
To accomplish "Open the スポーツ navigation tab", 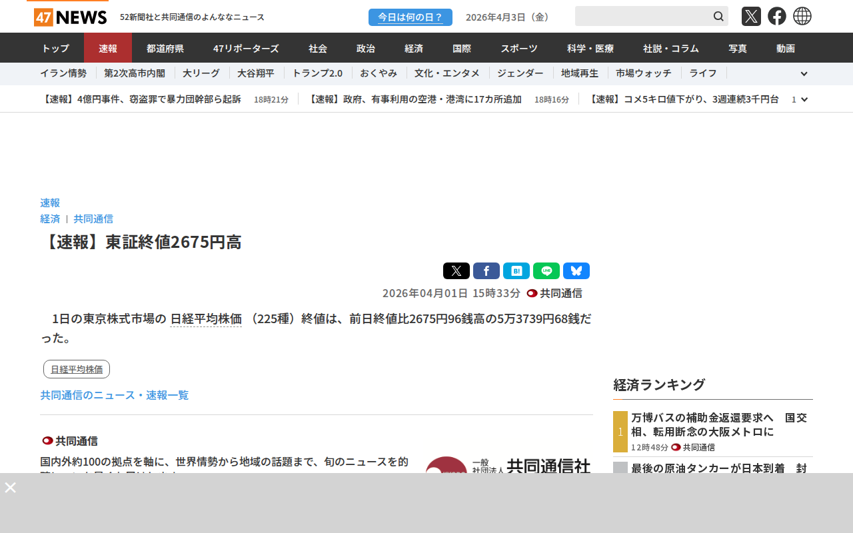I will [x=519, y=48].
